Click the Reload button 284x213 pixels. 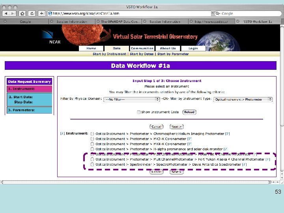coord(189,112)
